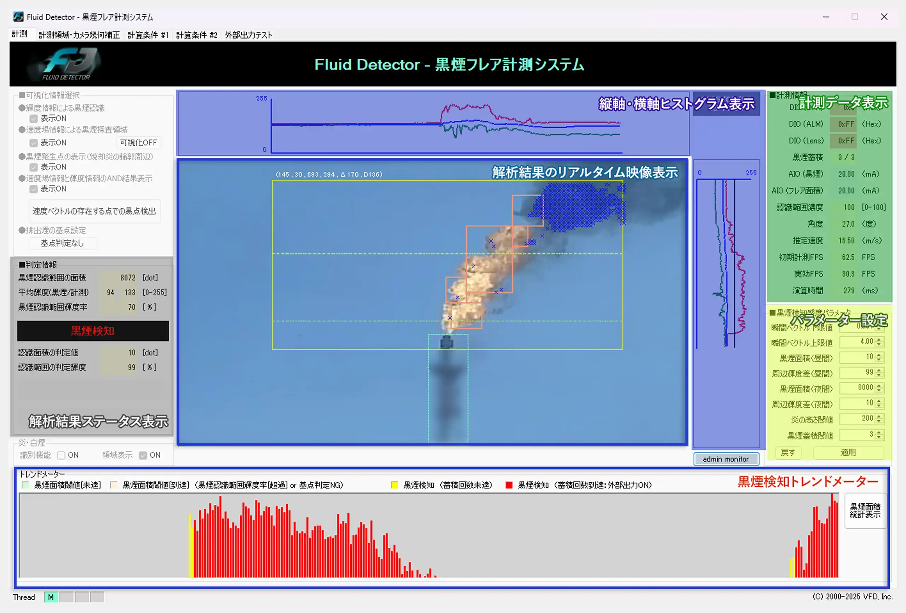Increase 黒煙面積(昼間) with up spinner arrow
This screenshot has height=613, width=906.
click(x=879, y=355)
